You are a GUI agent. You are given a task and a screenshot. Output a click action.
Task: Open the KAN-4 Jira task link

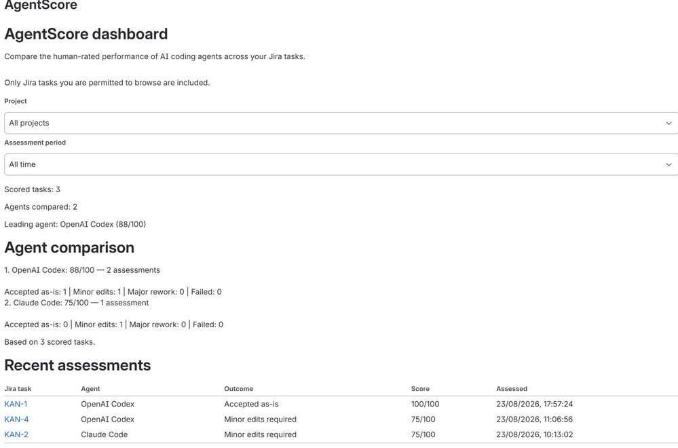pos(16,419)
